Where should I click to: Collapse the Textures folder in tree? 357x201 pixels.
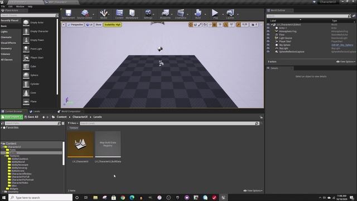click(5, 156)
